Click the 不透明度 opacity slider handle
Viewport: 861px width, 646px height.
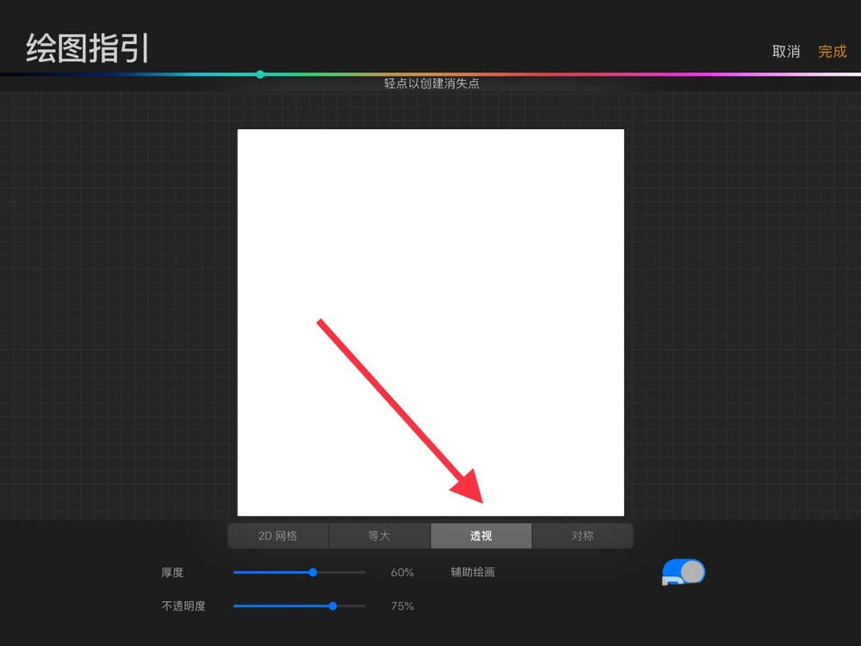(x=332, y=606)
